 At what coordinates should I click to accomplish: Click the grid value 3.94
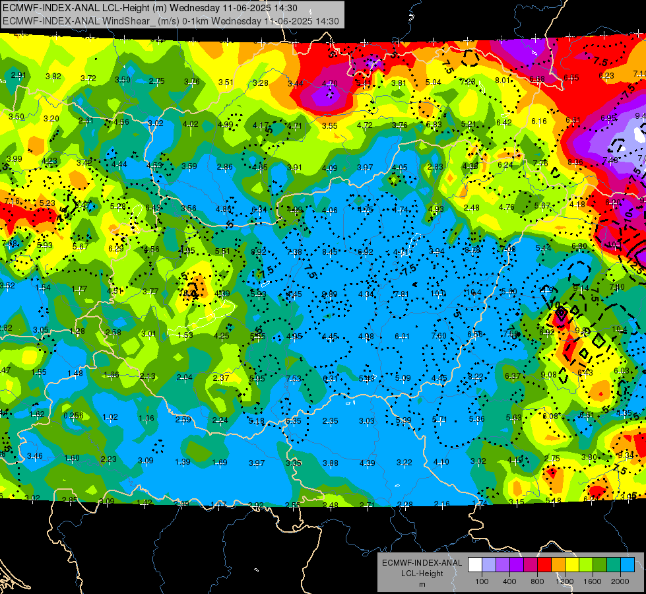point(437,251)
